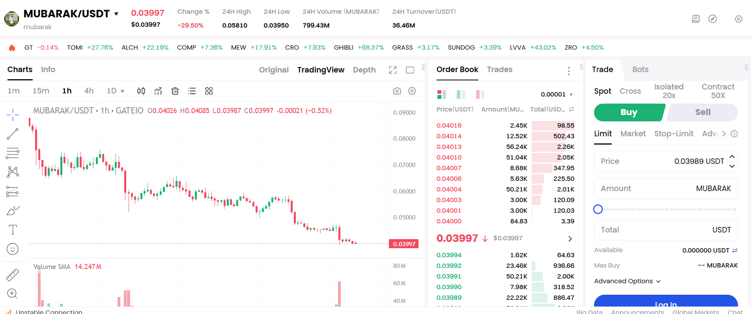Viewport: 751px width, 314px height.
Task: Show both bids and asks view
Action: 441,95
